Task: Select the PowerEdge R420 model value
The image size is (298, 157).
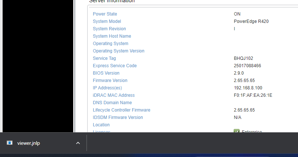Action: point(251,21)
